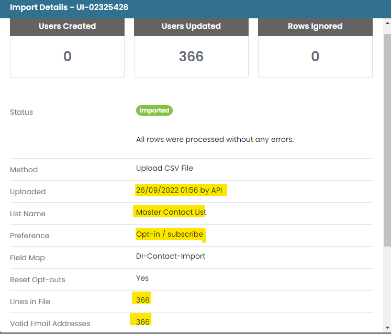Click the Import Details title bar

click(x=196, y=7)
